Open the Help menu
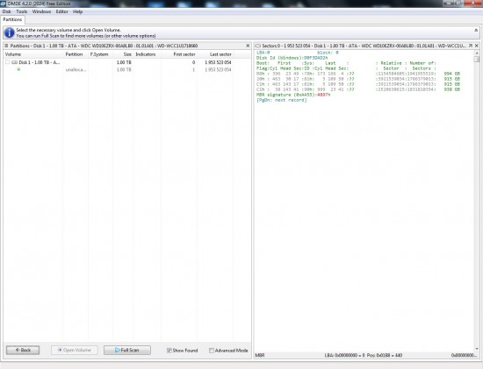This screenshot has width=483, height=369. (77, 11)
